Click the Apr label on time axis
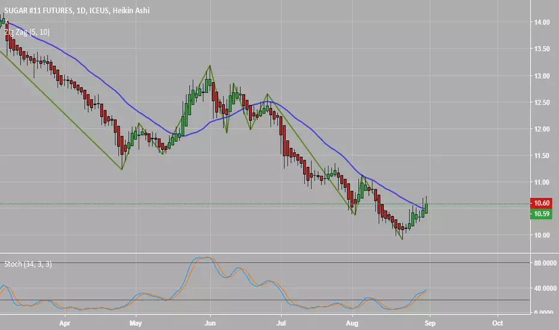559x330 pixels. 65,323
